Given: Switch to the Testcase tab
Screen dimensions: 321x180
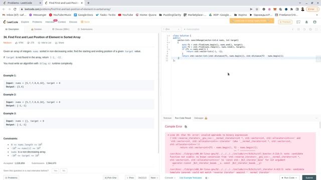Looking at the screenshot, I should pos(167,118).
